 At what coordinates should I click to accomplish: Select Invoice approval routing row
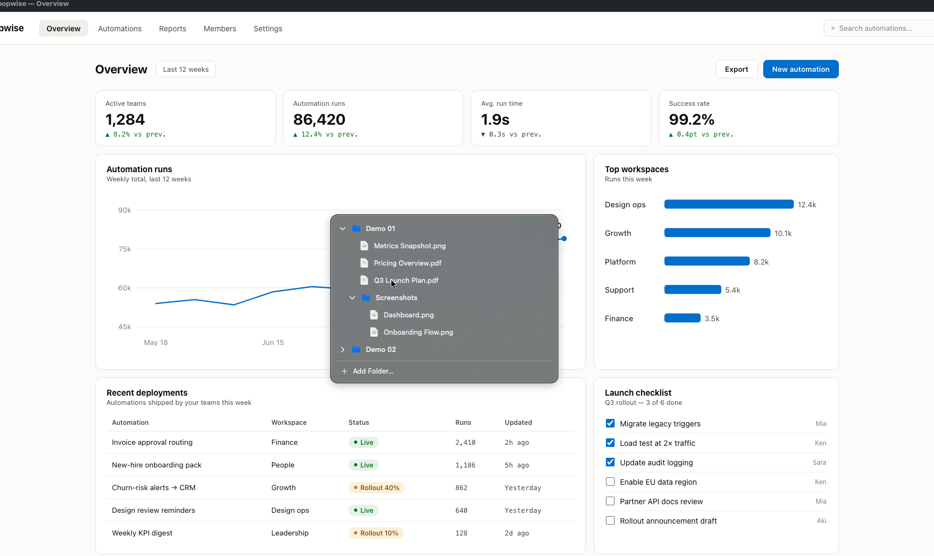pos(341,442)
